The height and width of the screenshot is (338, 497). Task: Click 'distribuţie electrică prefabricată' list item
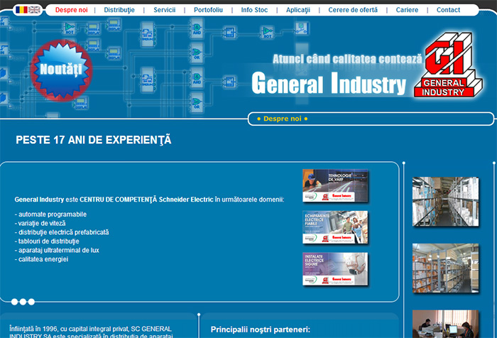pos(62,232)
